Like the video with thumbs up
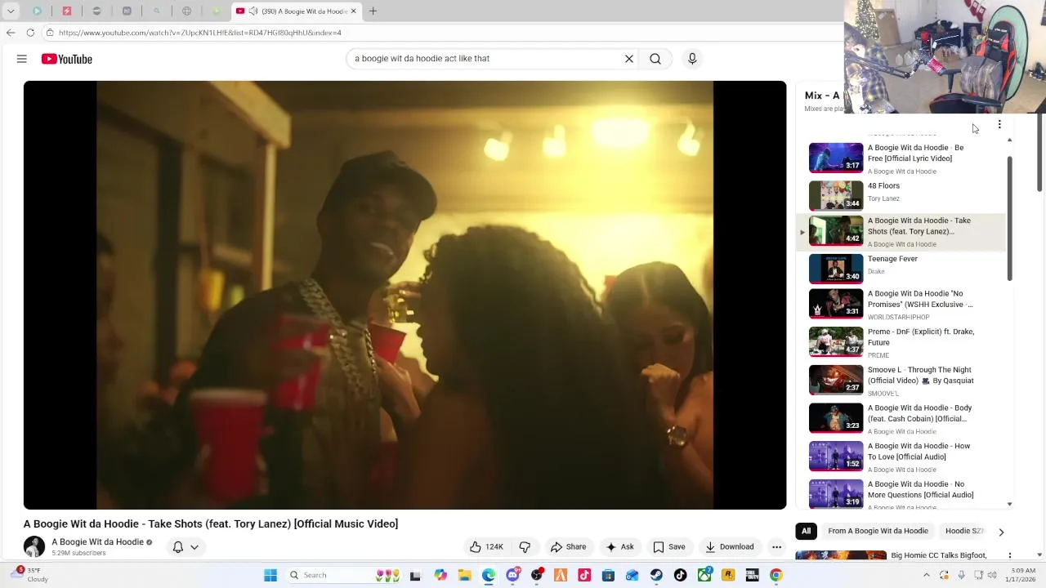 (486, 547)
